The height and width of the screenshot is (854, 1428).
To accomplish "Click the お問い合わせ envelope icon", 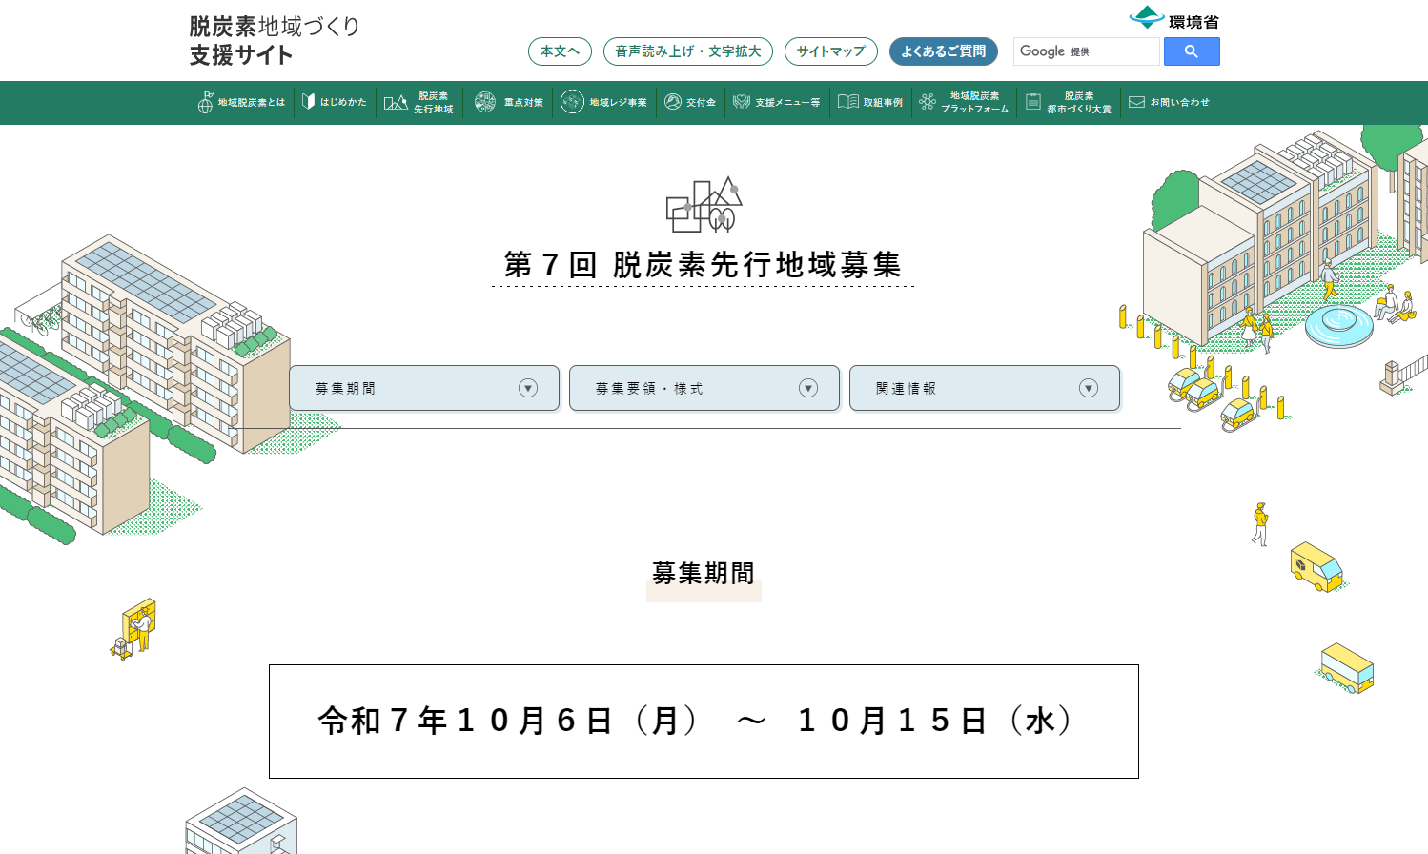I will click(1136, 102).
